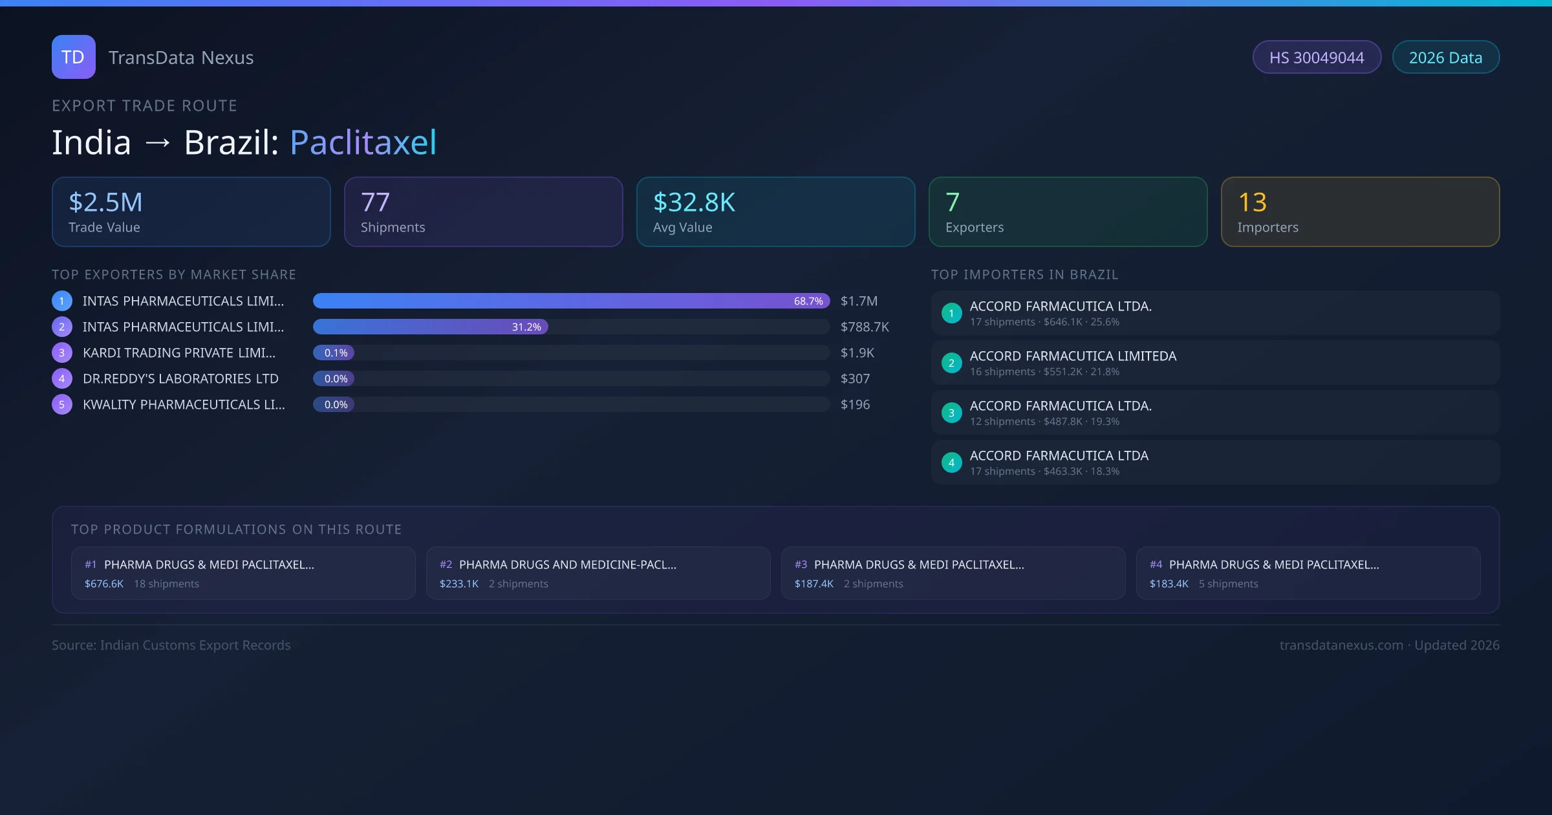1552x815 pixels.
Task: Open the EXPORT TRADE ROUTE header menu
Action: pos(144,105)
